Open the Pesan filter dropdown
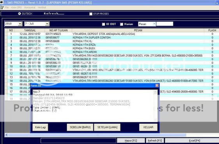This screenshot has height=144, width=219. [x=154, y=24]
